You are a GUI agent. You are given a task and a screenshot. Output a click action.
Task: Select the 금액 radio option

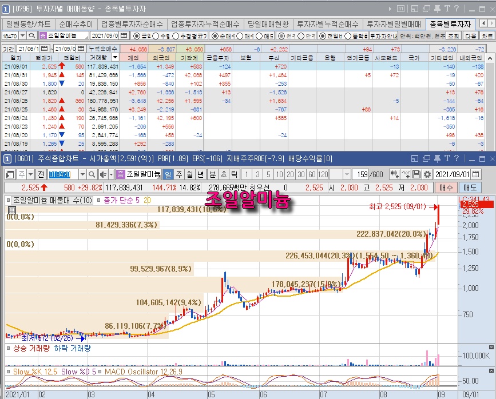point(137,36)
